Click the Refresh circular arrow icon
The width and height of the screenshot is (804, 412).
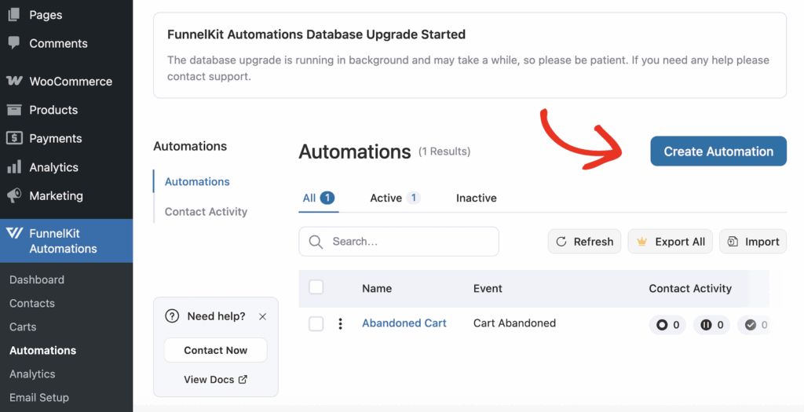[561, 242]
